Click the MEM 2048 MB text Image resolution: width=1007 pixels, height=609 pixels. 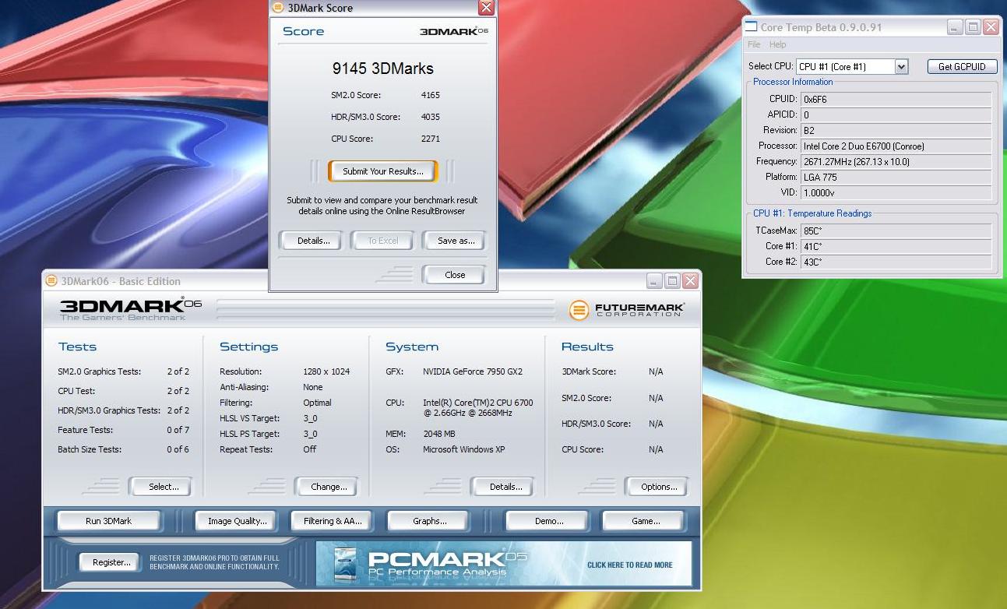click(439, 434)
